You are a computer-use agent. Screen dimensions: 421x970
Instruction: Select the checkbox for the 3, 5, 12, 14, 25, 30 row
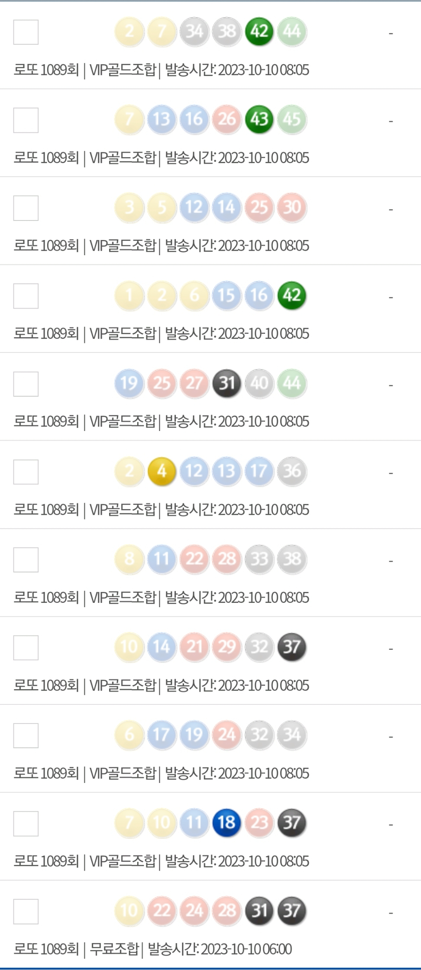[26, 208]
